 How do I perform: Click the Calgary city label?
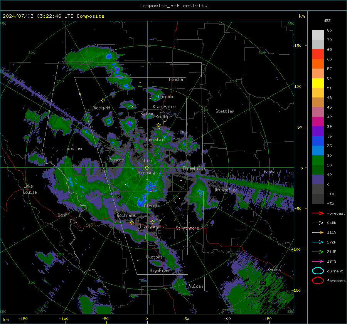click(150, 227)
